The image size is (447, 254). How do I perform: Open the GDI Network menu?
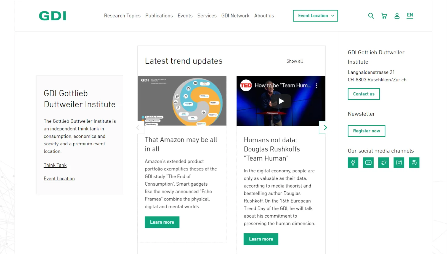tap(235, 16)
